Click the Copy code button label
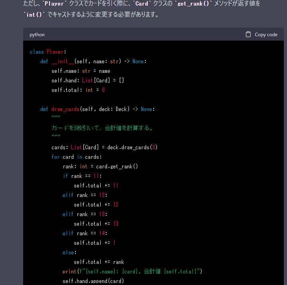 pyautogui.click(x=266, y=35)
